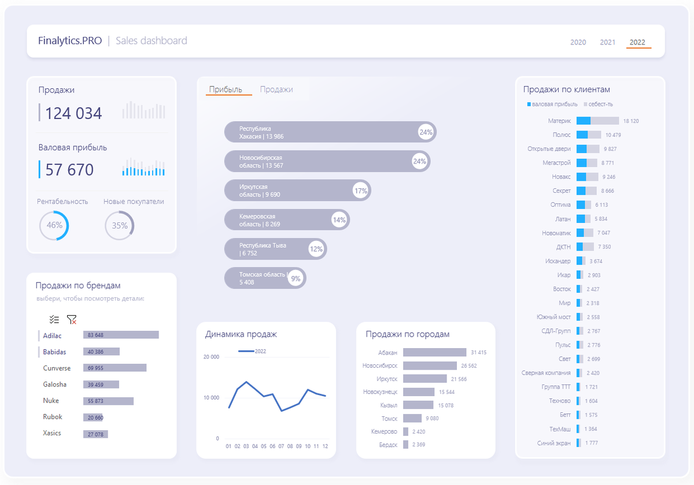
Task: Click the Секрет client label
Action: coord(562,191)
